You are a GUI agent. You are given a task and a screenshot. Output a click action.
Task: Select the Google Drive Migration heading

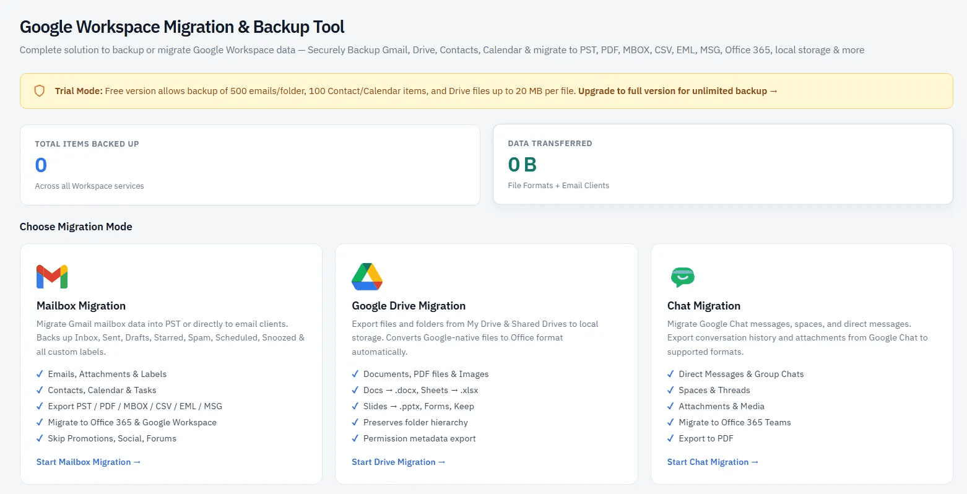point(409,306)
